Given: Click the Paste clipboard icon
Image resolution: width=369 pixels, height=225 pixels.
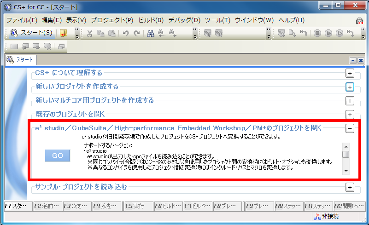Looking at the screenshot, I should coord(112,34).
